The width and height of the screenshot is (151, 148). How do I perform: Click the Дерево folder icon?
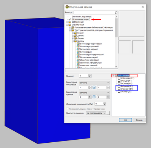[x=75, y=38]
